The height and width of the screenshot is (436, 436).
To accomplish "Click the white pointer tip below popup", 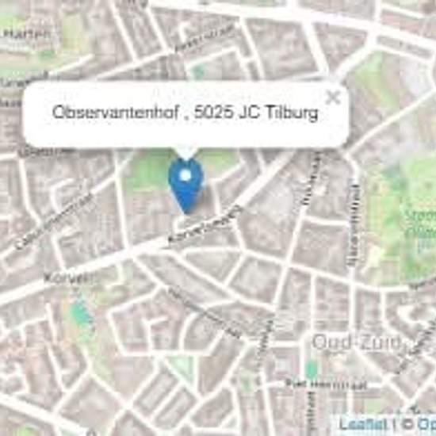I will tap(185, 155).
